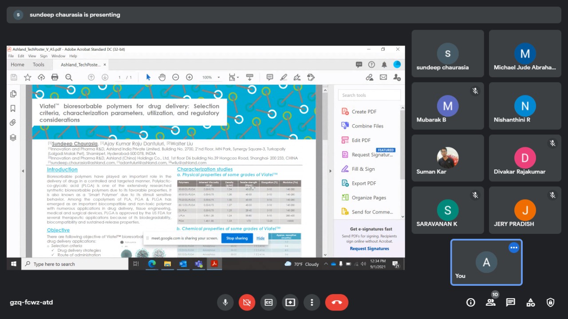
Task: Open the bookmarks panel in sidebar
Action: 13,108
